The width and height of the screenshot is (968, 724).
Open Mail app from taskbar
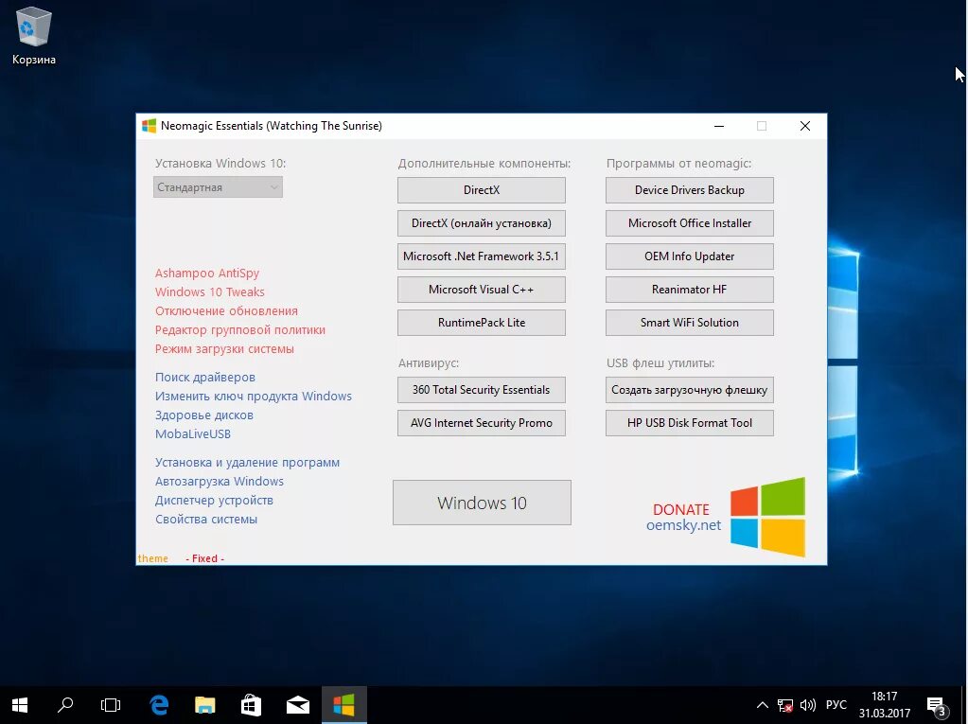(297, 705)
